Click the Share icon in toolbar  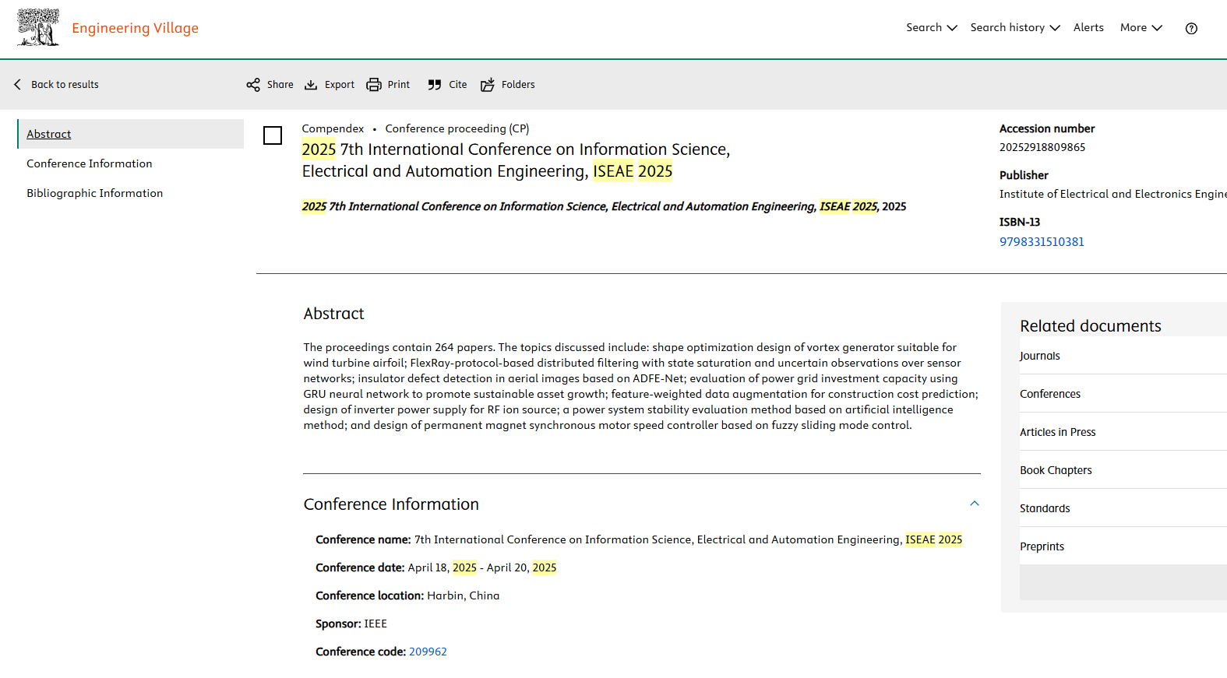[x=253, y=85]
